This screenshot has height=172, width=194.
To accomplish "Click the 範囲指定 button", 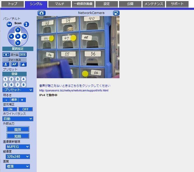I will (18, 49).
